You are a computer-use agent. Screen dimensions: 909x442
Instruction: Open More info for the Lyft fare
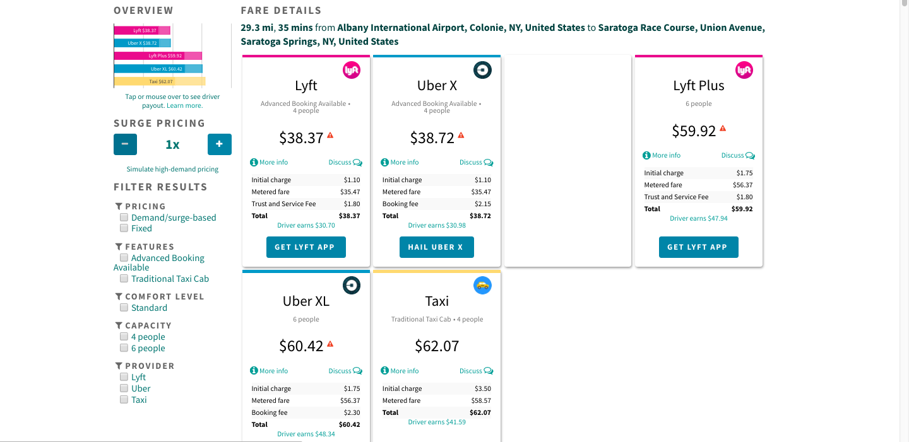[x=268, y=162]
